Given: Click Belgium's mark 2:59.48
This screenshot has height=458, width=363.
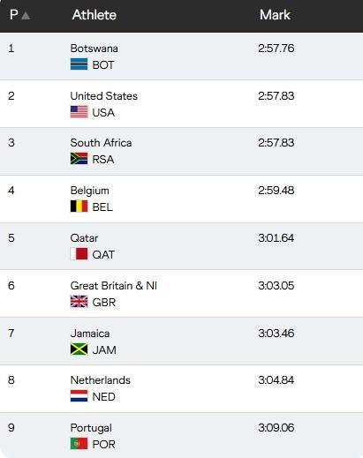Looking at the screenshot, I should click(x=276, y=191).
